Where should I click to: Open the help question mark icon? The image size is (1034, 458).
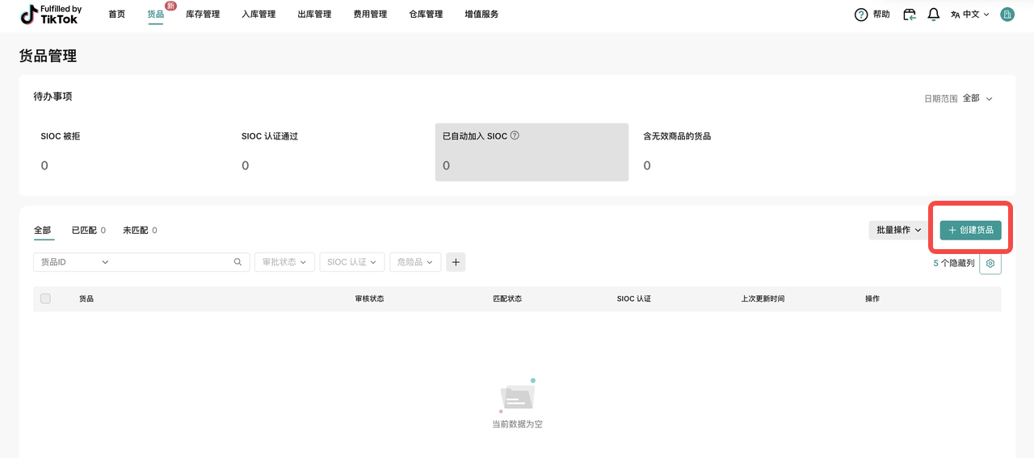(861, 15)
